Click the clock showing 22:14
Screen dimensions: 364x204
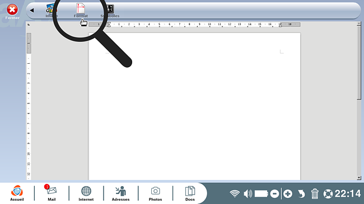pos(348,193)
